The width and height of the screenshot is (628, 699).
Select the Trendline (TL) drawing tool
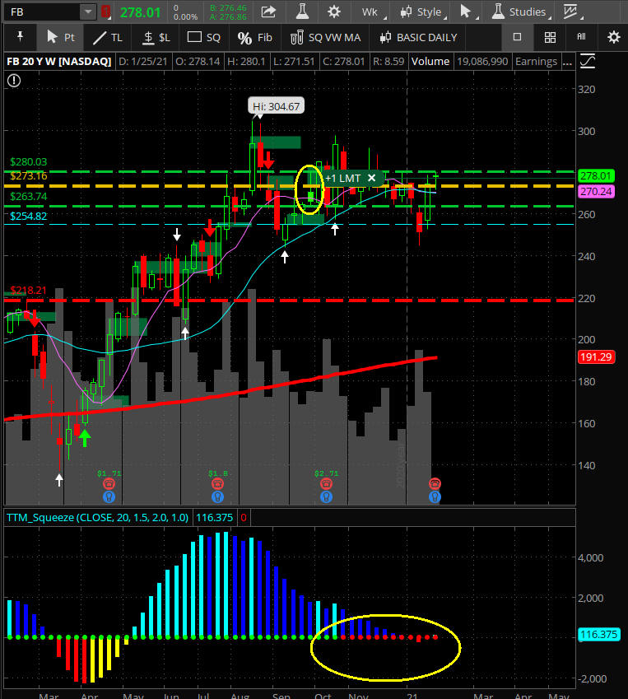point(107,37)
